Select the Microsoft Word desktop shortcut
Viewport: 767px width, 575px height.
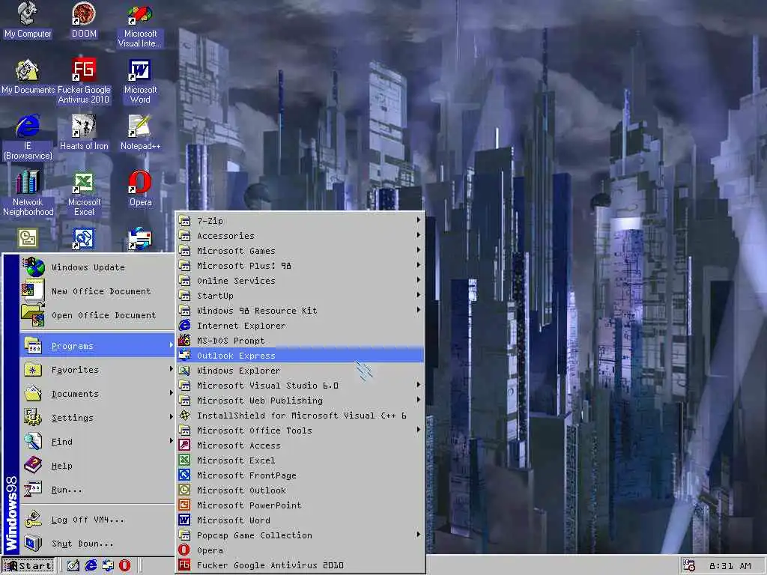(140, 81)
